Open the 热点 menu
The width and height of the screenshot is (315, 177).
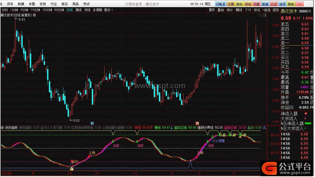[87, 4]
